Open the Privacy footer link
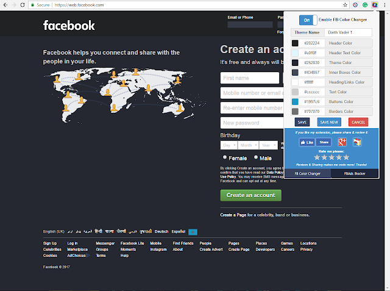The height and width of the screenshot is (291, 390). (306, 249)
